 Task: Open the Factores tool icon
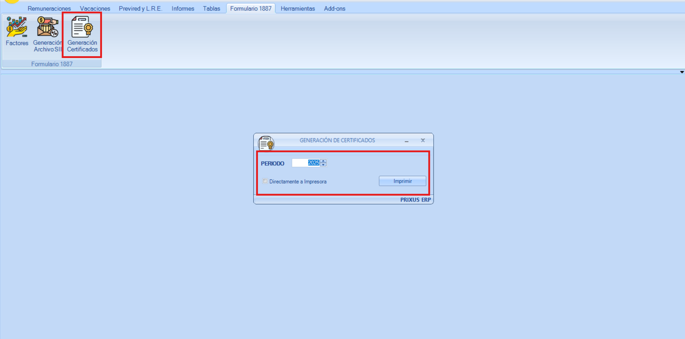click(16, 31)
